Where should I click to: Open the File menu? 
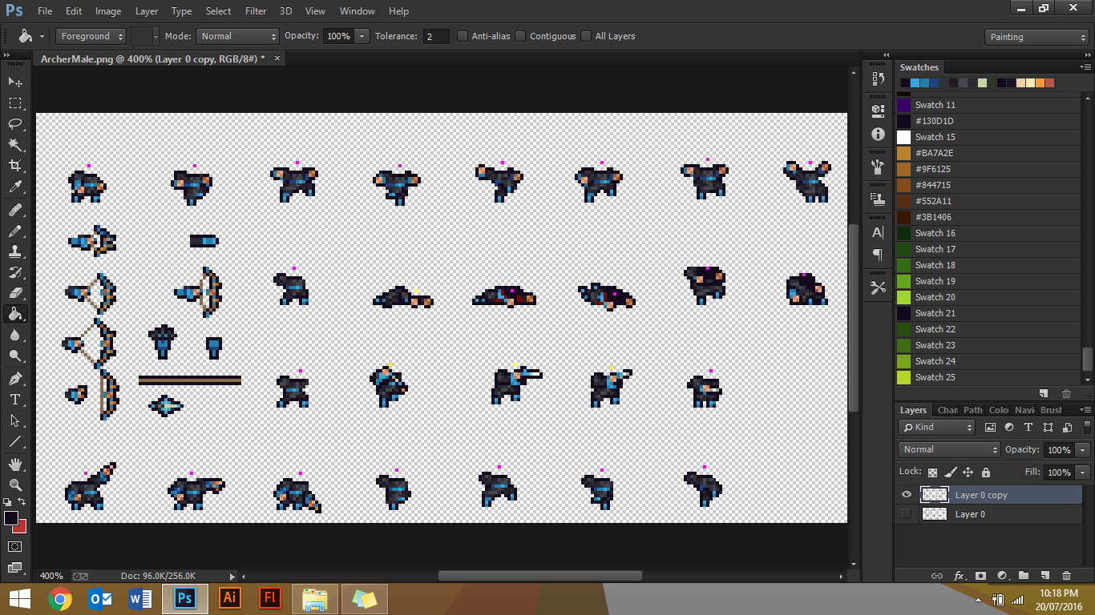[x=45, y=11]
